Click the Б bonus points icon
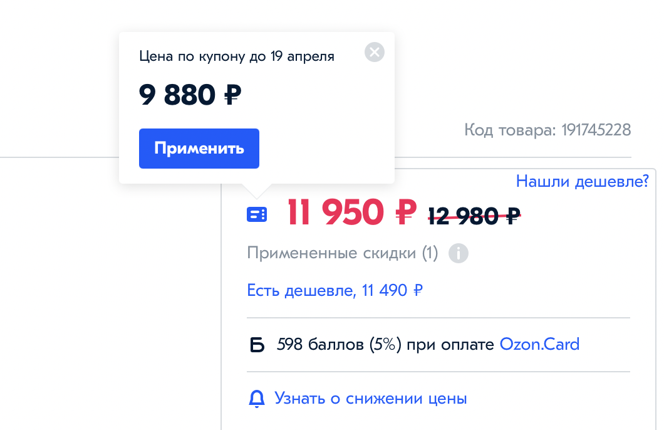Viewport: 664px width, 430px height. click(257, 345)
